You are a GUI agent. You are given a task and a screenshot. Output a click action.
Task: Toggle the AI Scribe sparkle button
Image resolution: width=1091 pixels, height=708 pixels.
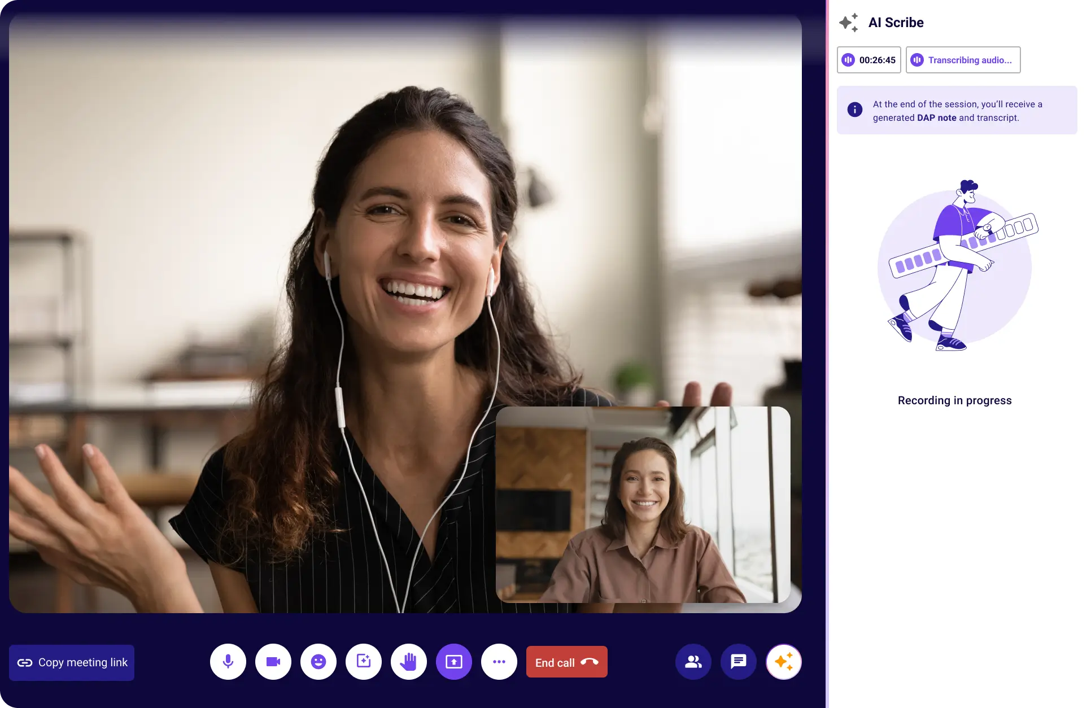(784, 662)
